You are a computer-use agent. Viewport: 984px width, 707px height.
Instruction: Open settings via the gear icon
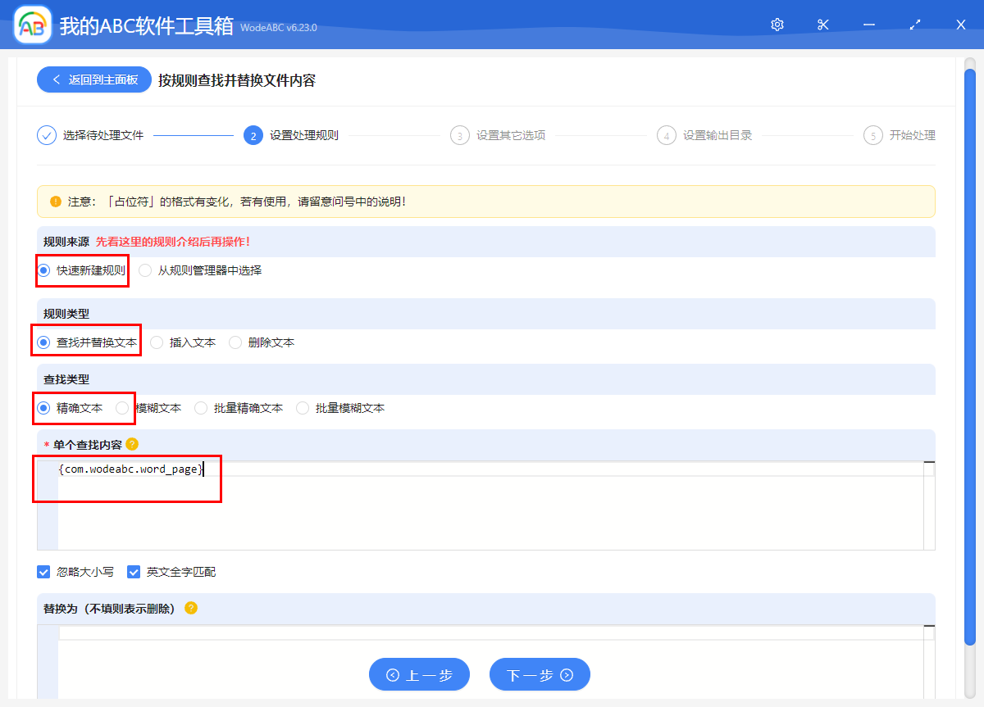pyautogui.click(x=777, y=25)
